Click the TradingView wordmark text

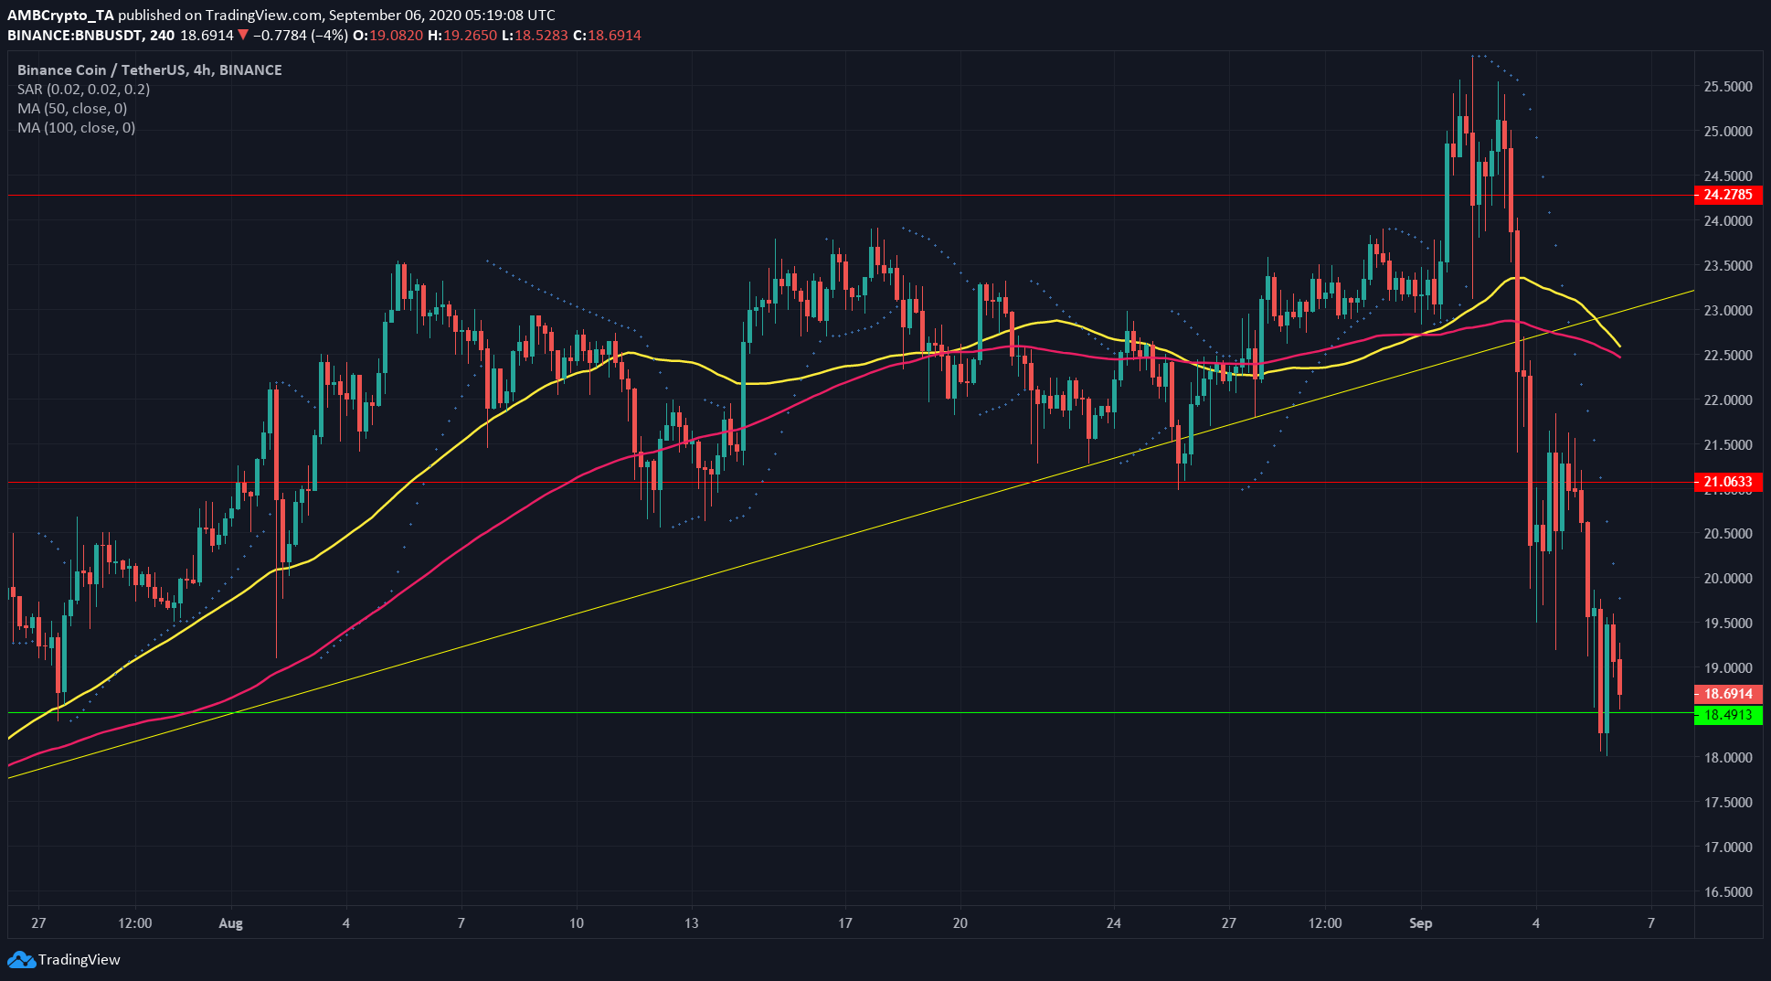80,960
